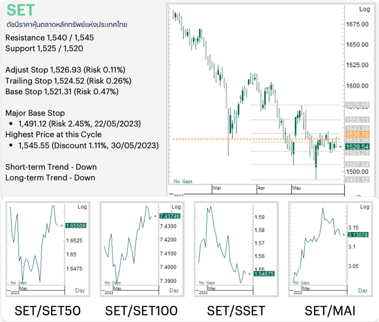Click Long-term Trend - Down text

pos(50,178)
